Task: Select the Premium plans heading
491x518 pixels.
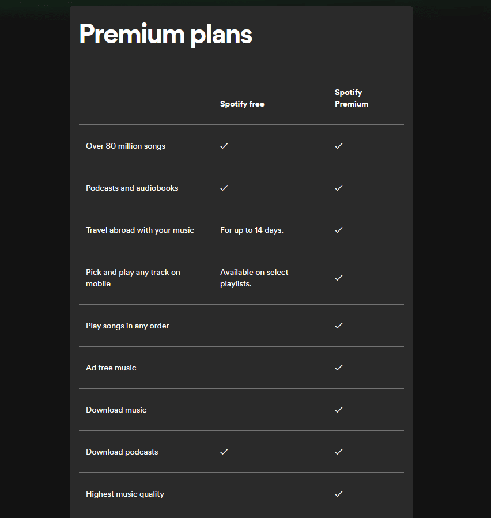Action: tap(165, 35)
